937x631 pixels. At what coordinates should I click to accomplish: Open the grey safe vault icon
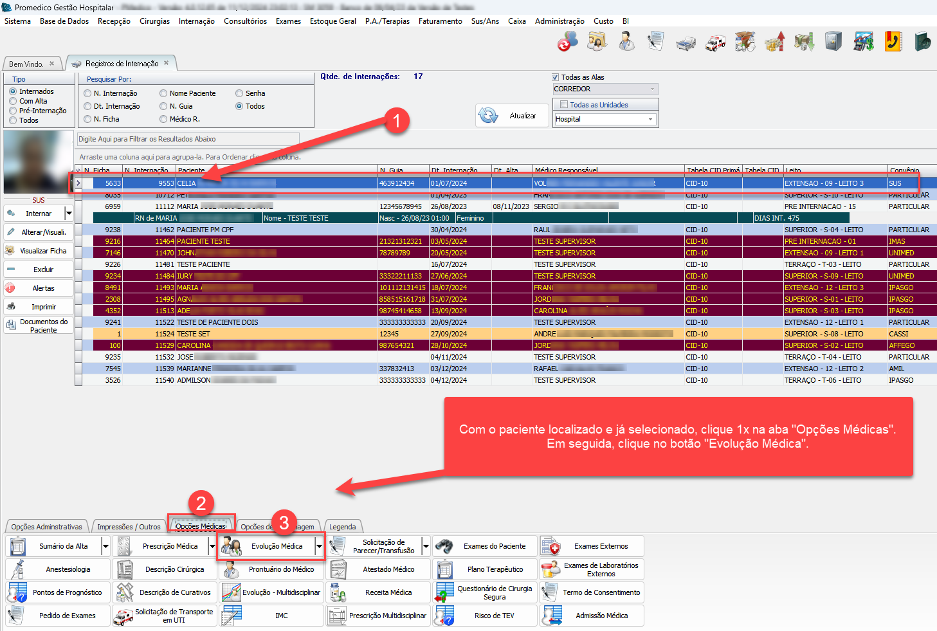point(833,42)
